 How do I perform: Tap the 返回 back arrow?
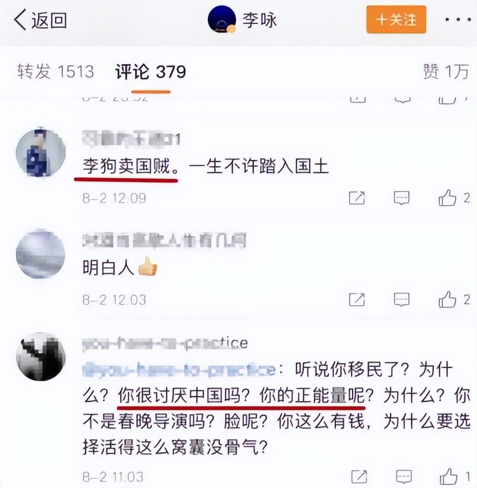40,20
